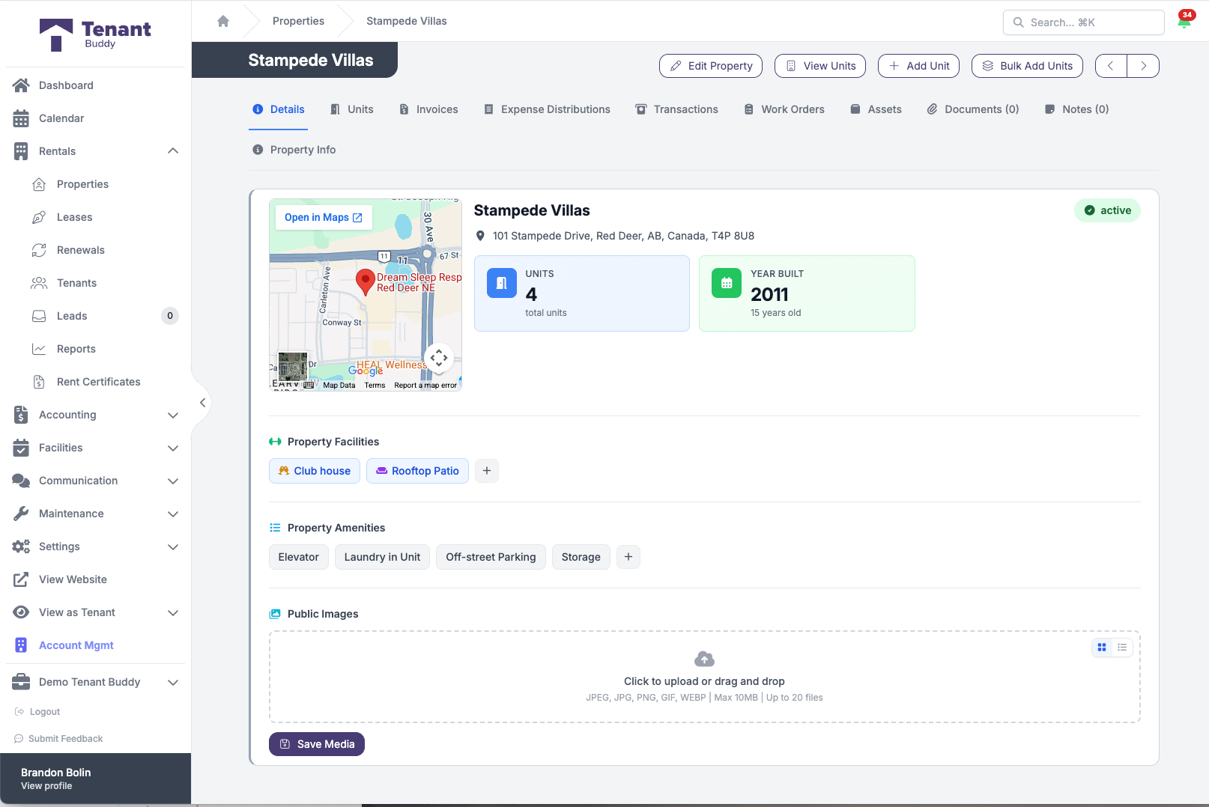Click the Club house facility tag
1209x807 pixels.
[x=315, y=471]
